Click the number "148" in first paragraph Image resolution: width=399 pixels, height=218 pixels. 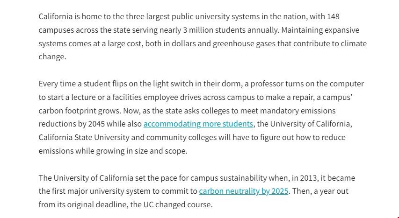pyautogui.click(x=333, y=17)
